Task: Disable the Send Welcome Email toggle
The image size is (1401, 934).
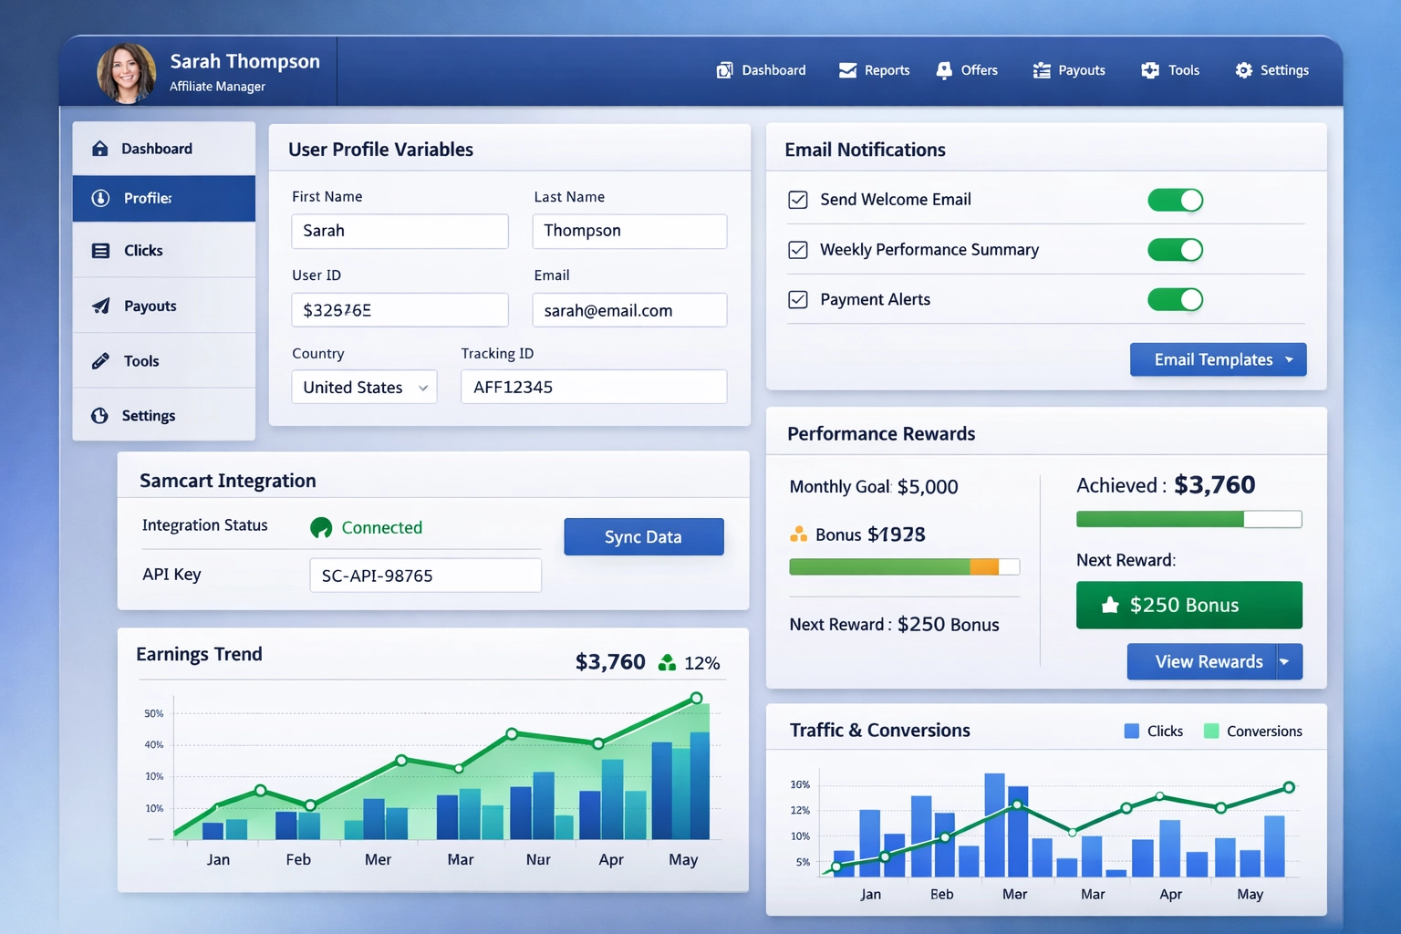Action: tap(1175, 200)
